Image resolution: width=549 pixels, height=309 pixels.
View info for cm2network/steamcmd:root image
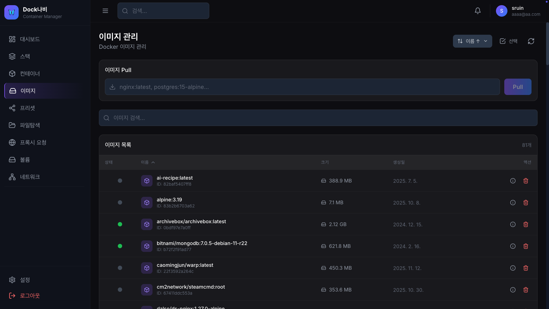[x=513, y=290]
